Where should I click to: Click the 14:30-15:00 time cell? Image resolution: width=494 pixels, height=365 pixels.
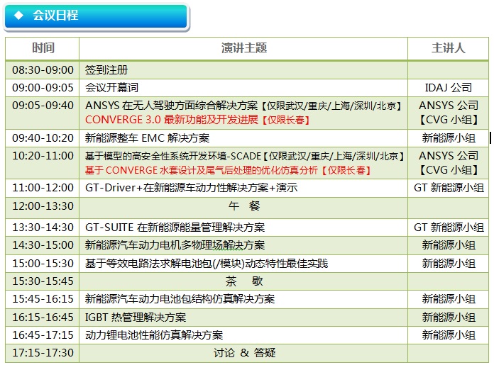click(x=43, y=245)
